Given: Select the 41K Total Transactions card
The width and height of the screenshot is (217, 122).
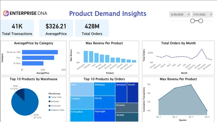Looking at the screenshot, I should pos(17,28).
